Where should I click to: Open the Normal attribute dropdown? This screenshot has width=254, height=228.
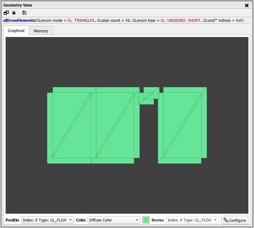click(192, 220)
